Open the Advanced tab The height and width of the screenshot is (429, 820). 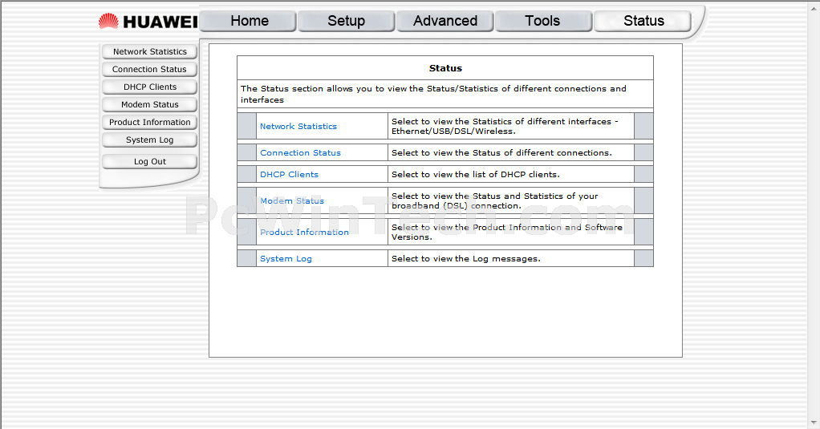pos(445,22)
